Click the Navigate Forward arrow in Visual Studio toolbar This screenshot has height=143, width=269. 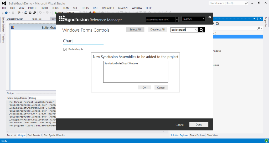pyautogui.click(x=13, y=13)
